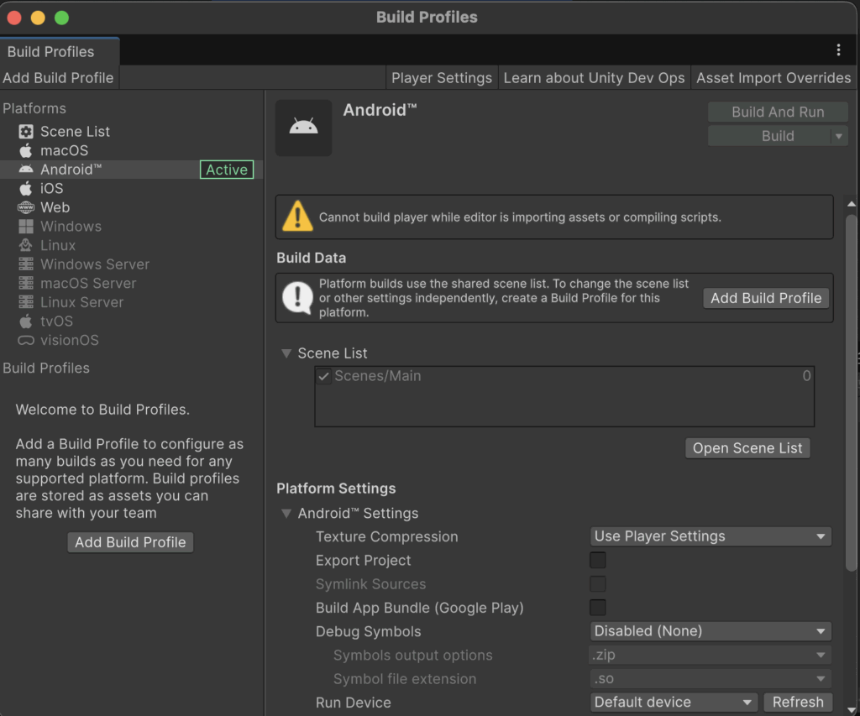Open Player Settings from the toolbar

(442, 78)
